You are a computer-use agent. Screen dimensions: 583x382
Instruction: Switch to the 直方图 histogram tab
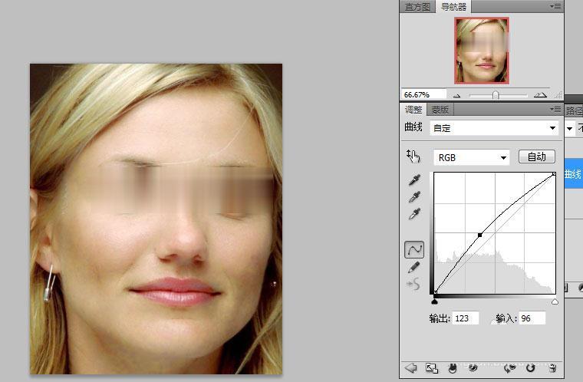417,7
